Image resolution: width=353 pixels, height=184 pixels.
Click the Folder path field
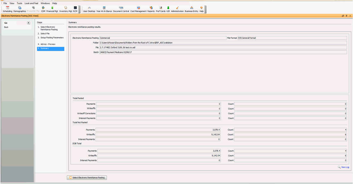(223, 43)
